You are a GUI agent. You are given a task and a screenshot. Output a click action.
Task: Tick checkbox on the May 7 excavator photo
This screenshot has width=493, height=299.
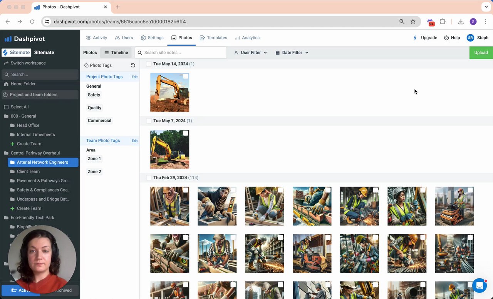[x=186, y=133]
